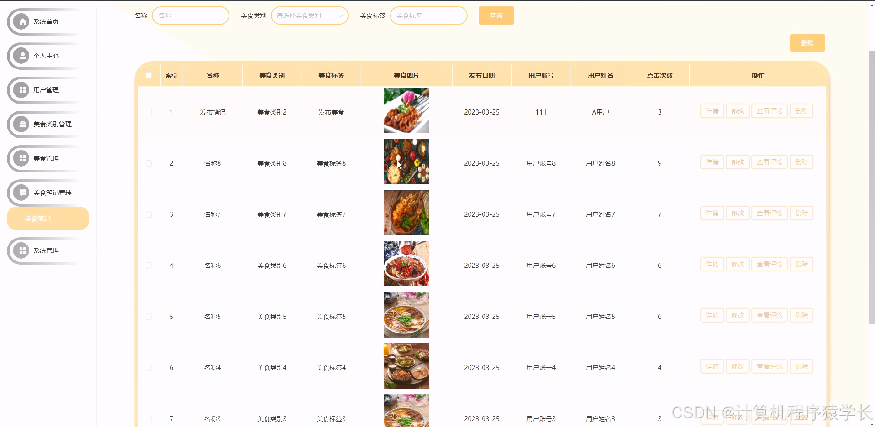The height and width of the screenshot is (427, 875).
Task: Click the 美食类别管理 category icon
Action: click(x=21, y=124)
